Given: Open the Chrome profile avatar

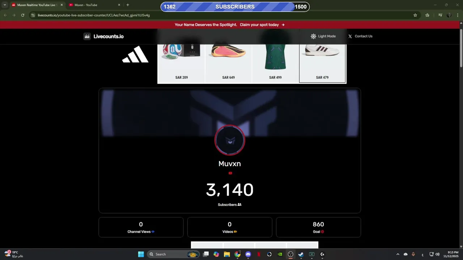Looking at the screenshot, I should coord(449,15).
